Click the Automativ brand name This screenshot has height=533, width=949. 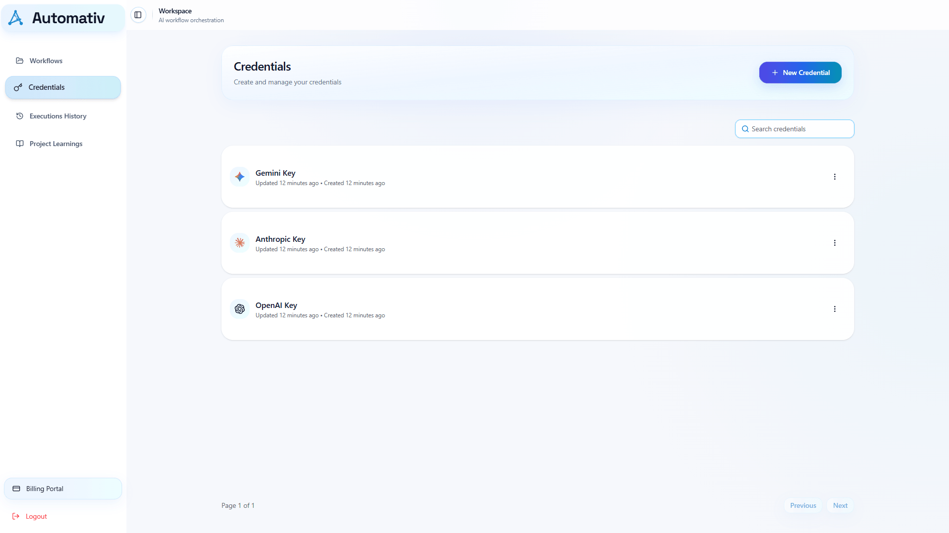(68, 18)
